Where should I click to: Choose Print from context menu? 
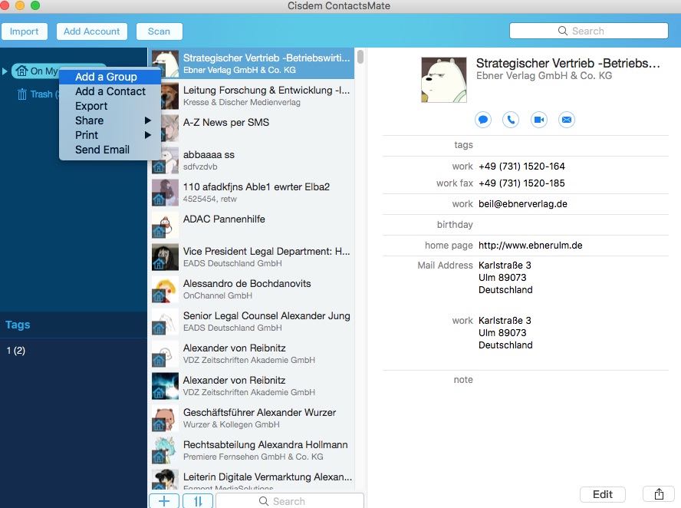tap(110, 135)
